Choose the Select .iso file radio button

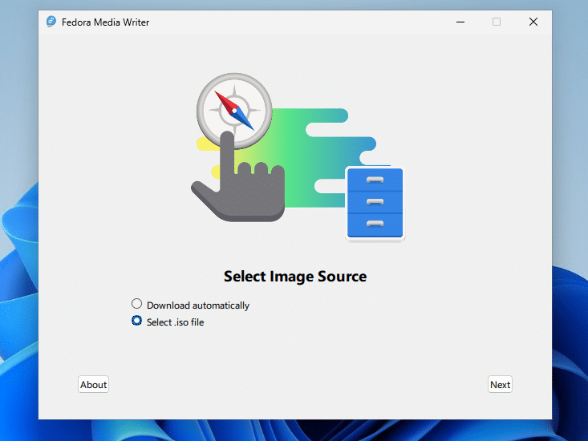point(137,321)
